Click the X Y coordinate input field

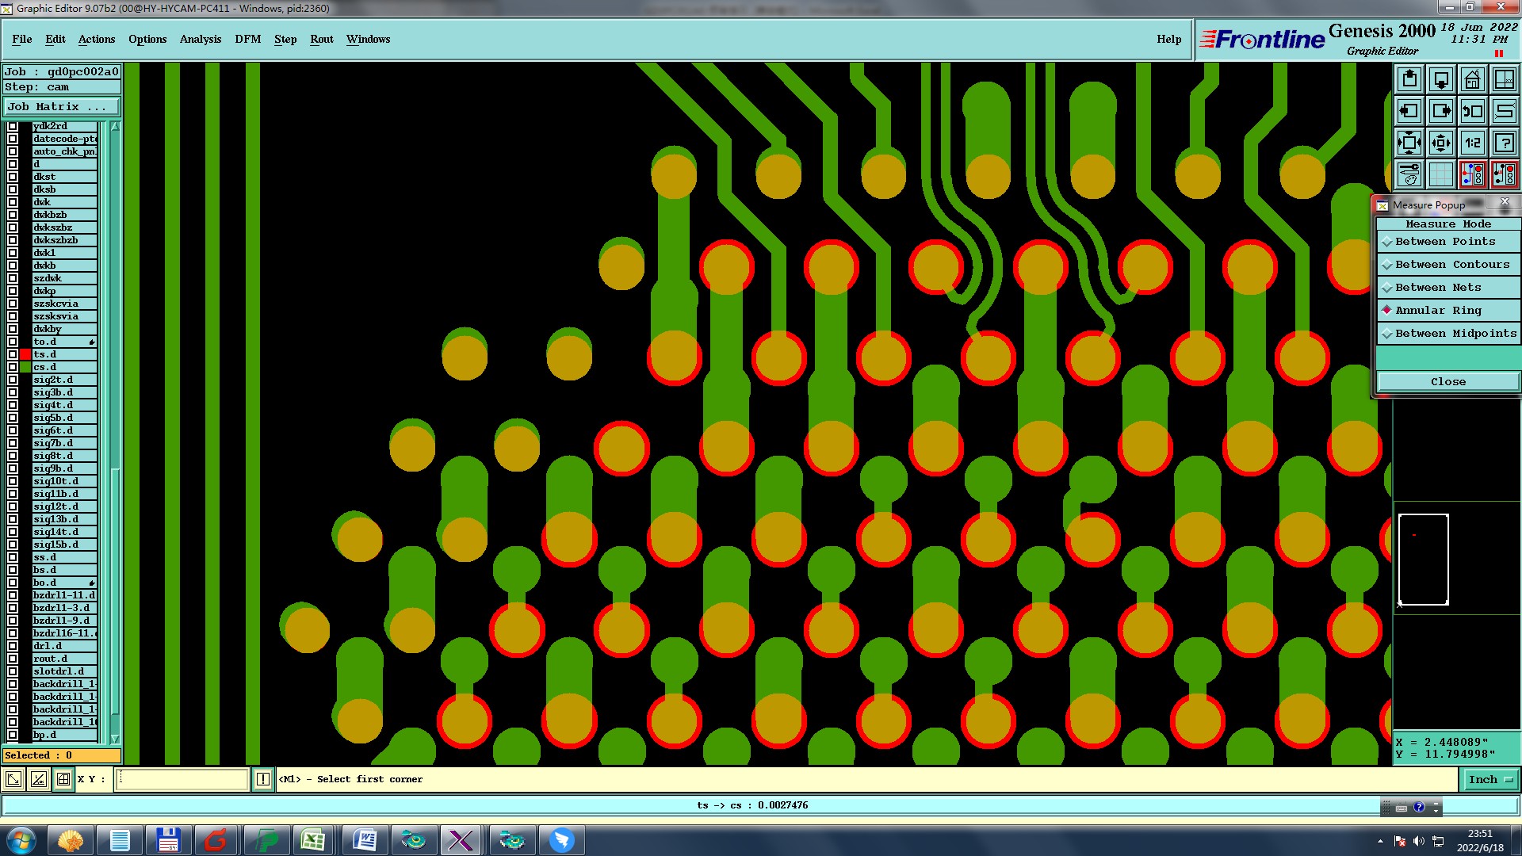point(182,780)
